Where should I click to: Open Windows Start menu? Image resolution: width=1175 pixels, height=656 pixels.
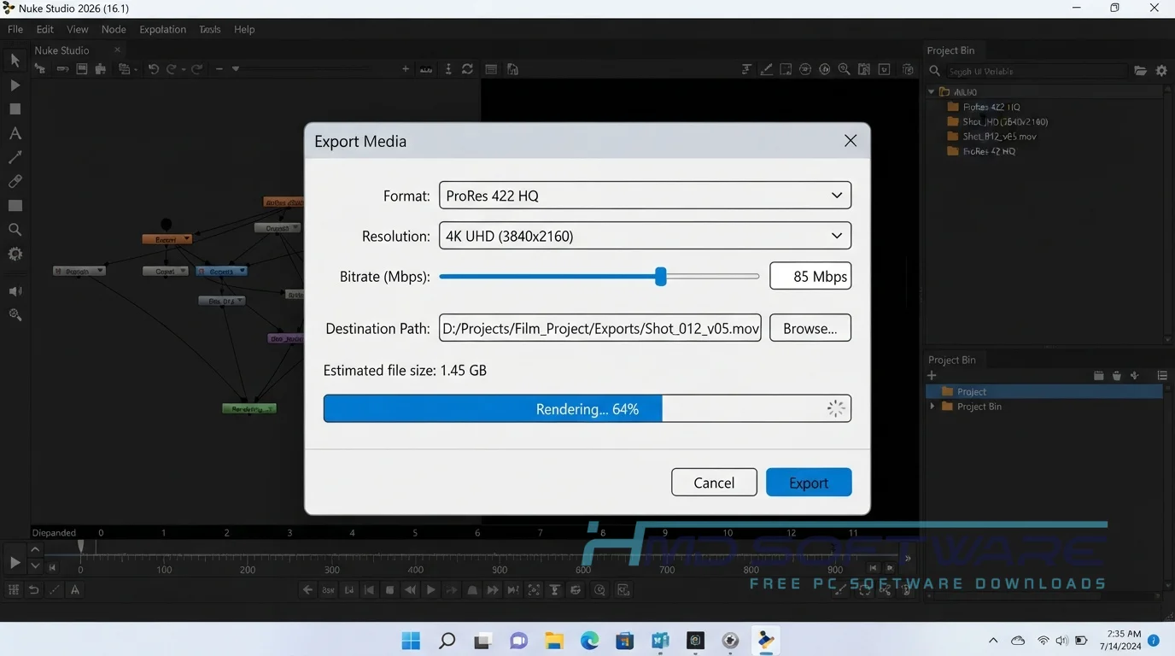click(x=411, y=641)
